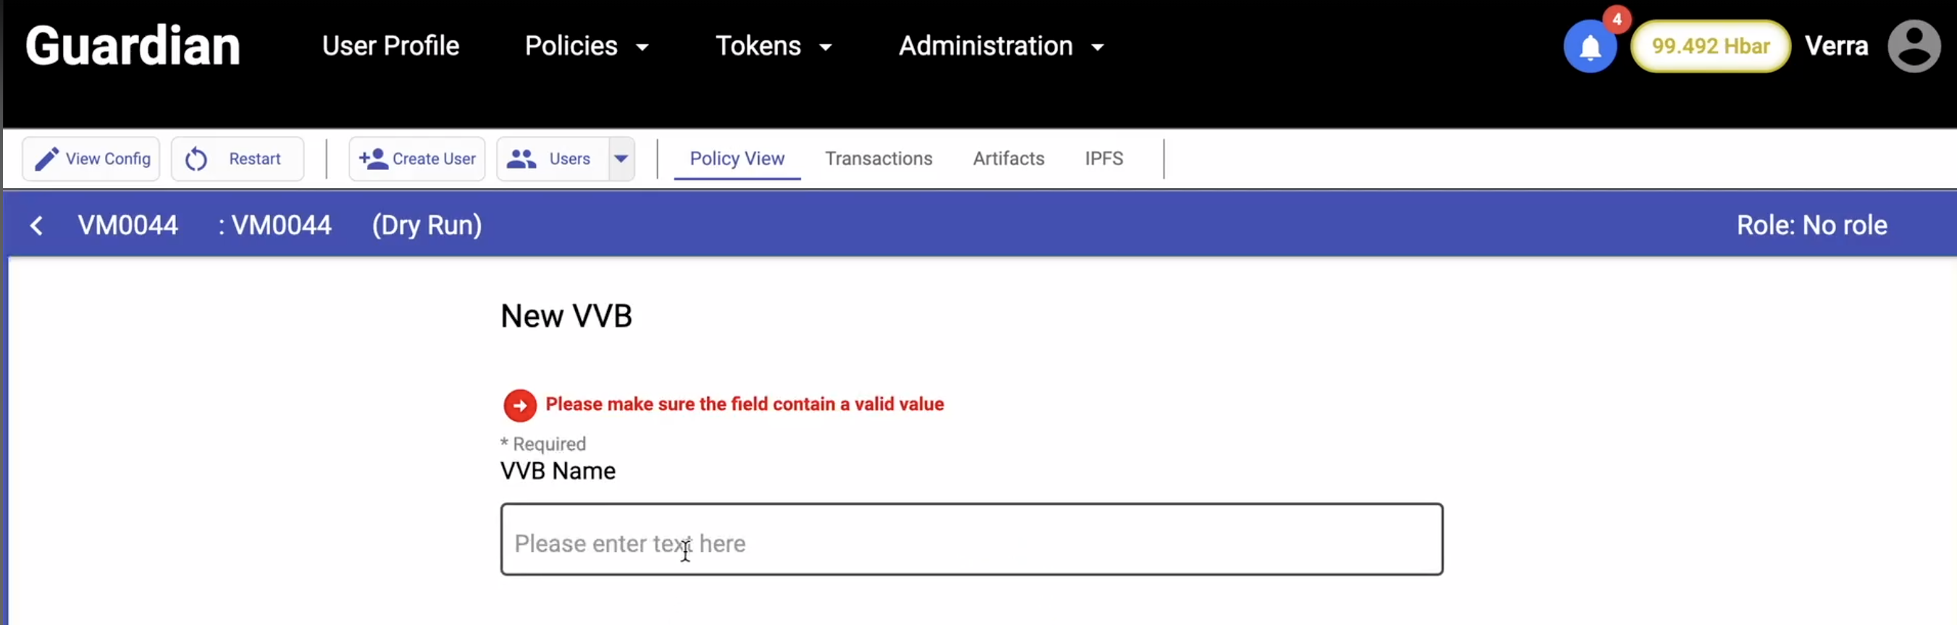
Task: Open the Administration menu
Action: tap(1000, 46)
